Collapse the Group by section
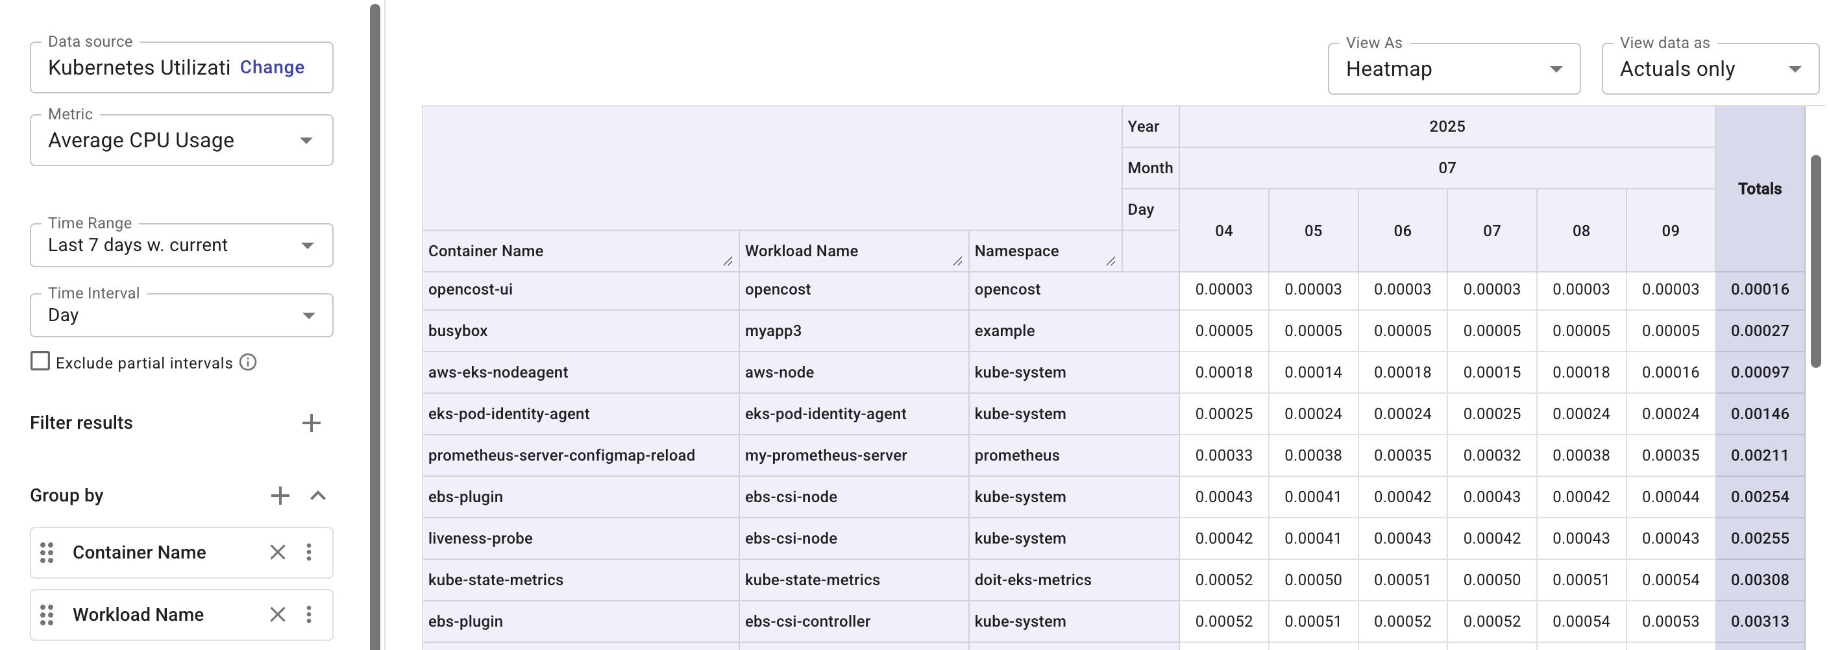The image size is (1829, 650). [319, 494]
